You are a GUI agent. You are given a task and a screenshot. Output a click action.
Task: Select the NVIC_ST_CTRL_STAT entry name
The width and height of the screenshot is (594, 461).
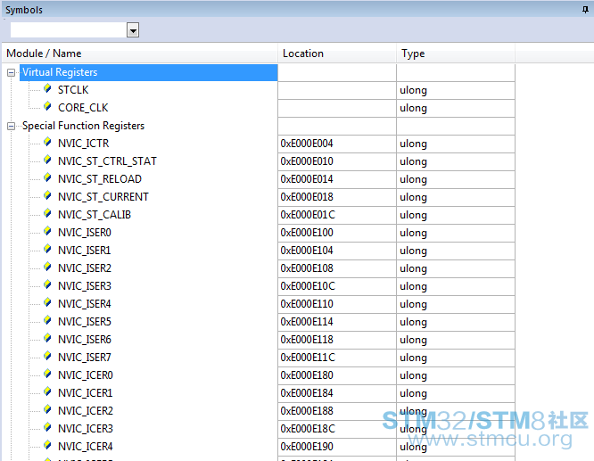107,161
